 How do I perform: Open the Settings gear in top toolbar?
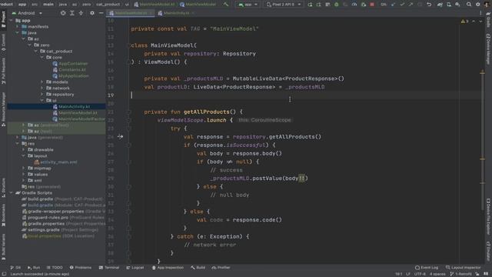pos(478,5)
